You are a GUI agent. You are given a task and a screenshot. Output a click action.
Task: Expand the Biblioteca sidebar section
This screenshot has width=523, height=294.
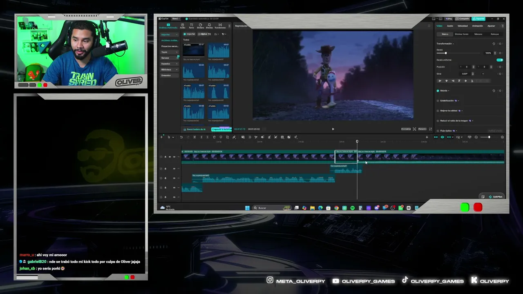click(170, 69)
